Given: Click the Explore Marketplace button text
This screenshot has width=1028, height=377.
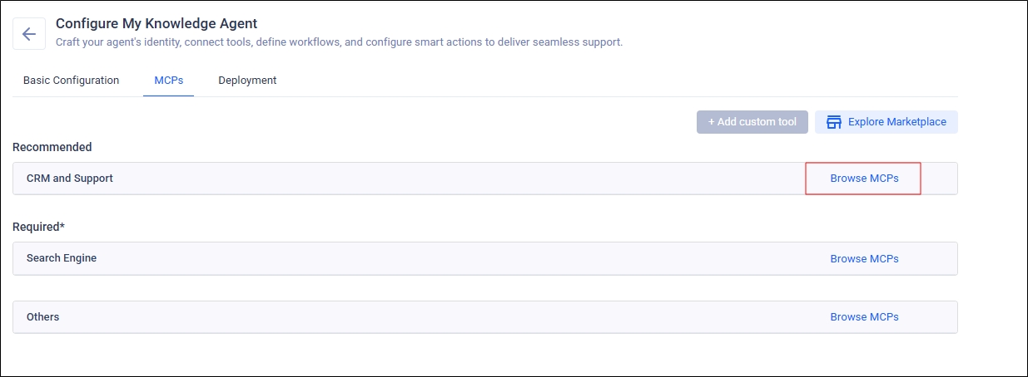Looking at the screenshot, I should click(x=896, y=122).
